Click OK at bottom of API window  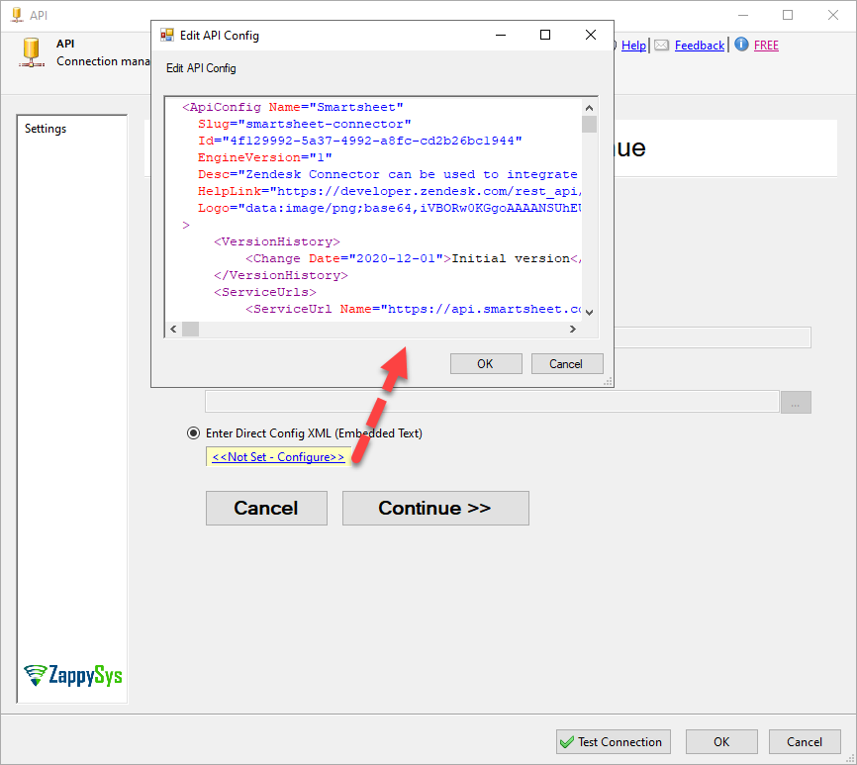721,741
